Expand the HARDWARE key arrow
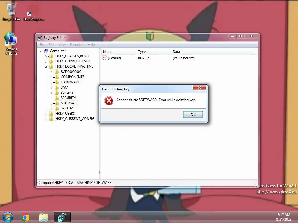This screenshot has width=298, height=223. (x=51, y=82)
